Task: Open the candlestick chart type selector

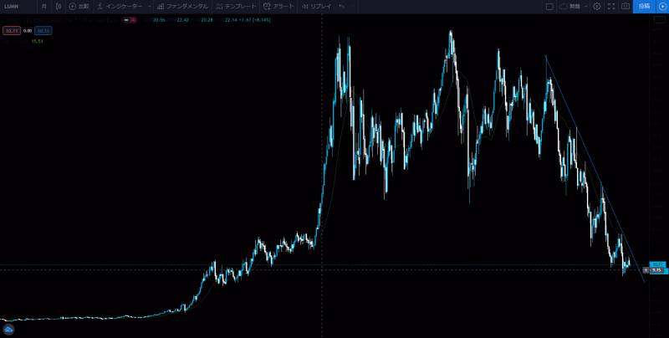Action: pyautogui.click(x=59, y=6)
